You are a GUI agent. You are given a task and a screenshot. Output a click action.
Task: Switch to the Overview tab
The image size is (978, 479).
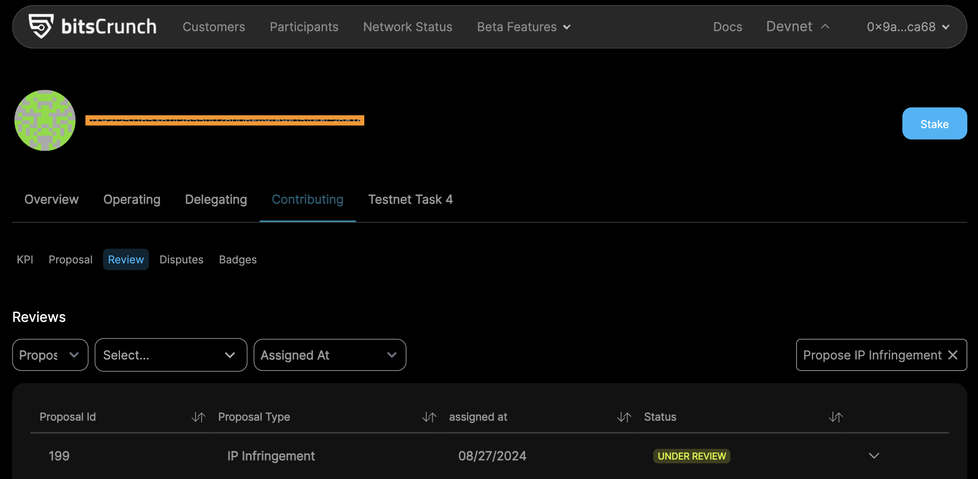[x=51, y=199]
